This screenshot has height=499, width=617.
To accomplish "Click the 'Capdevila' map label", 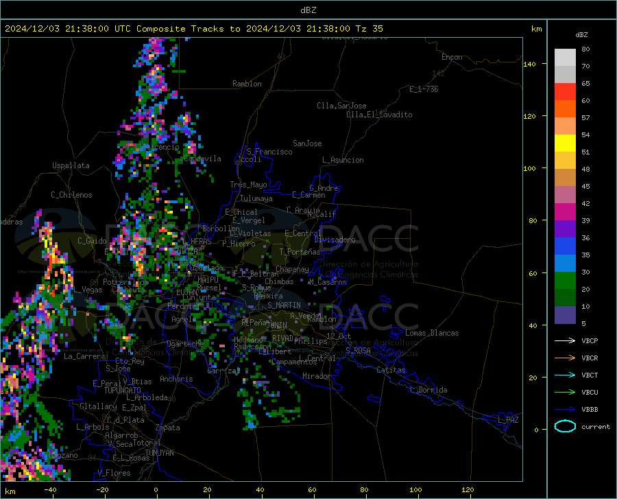I will (x=202, y=159).
